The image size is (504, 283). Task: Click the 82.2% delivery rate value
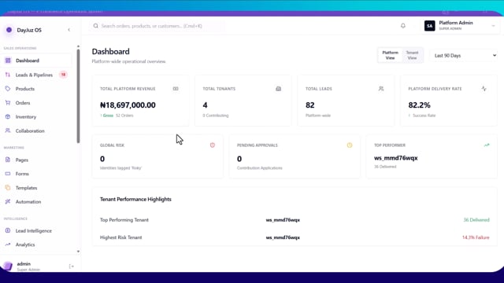(x=419, y=105)
